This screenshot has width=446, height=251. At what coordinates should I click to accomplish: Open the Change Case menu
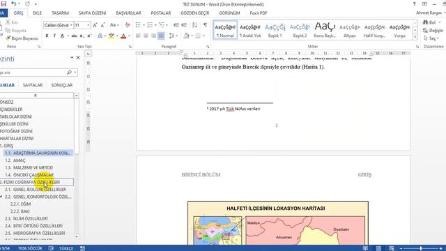[114, 25]
